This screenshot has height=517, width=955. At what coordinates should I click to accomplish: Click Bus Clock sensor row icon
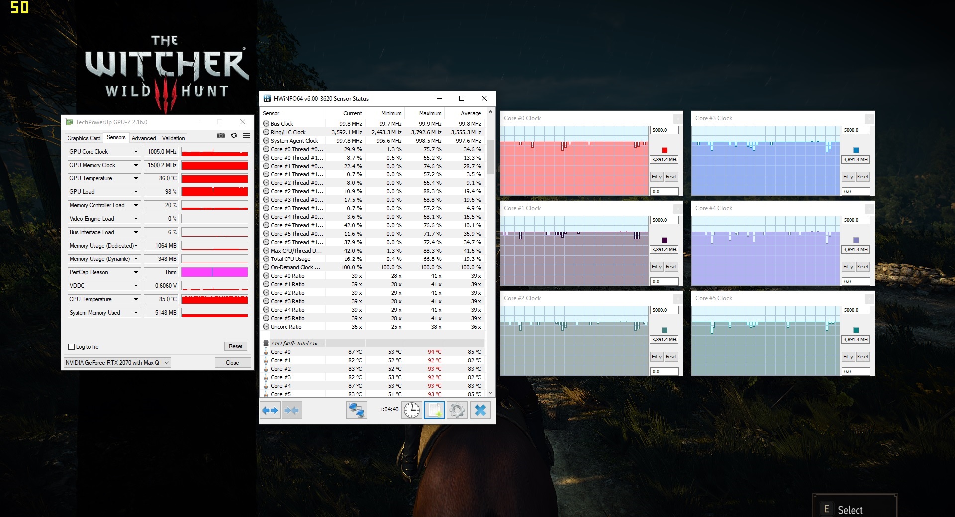266,124
